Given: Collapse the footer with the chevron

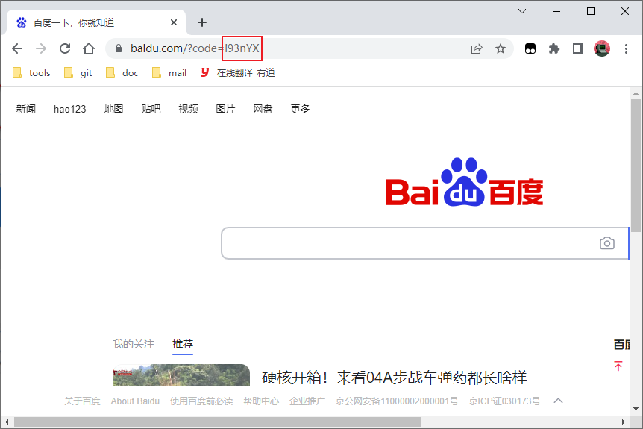Looking at the screenshot, I should [x=558, y=401].
